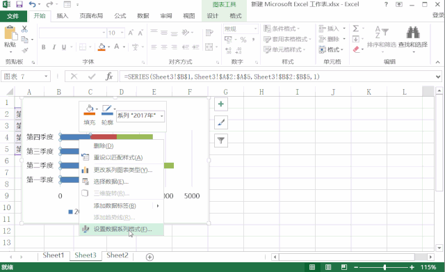Click the Insert Function fx button
Screen dimensions: 445x272
pos(109,77)
